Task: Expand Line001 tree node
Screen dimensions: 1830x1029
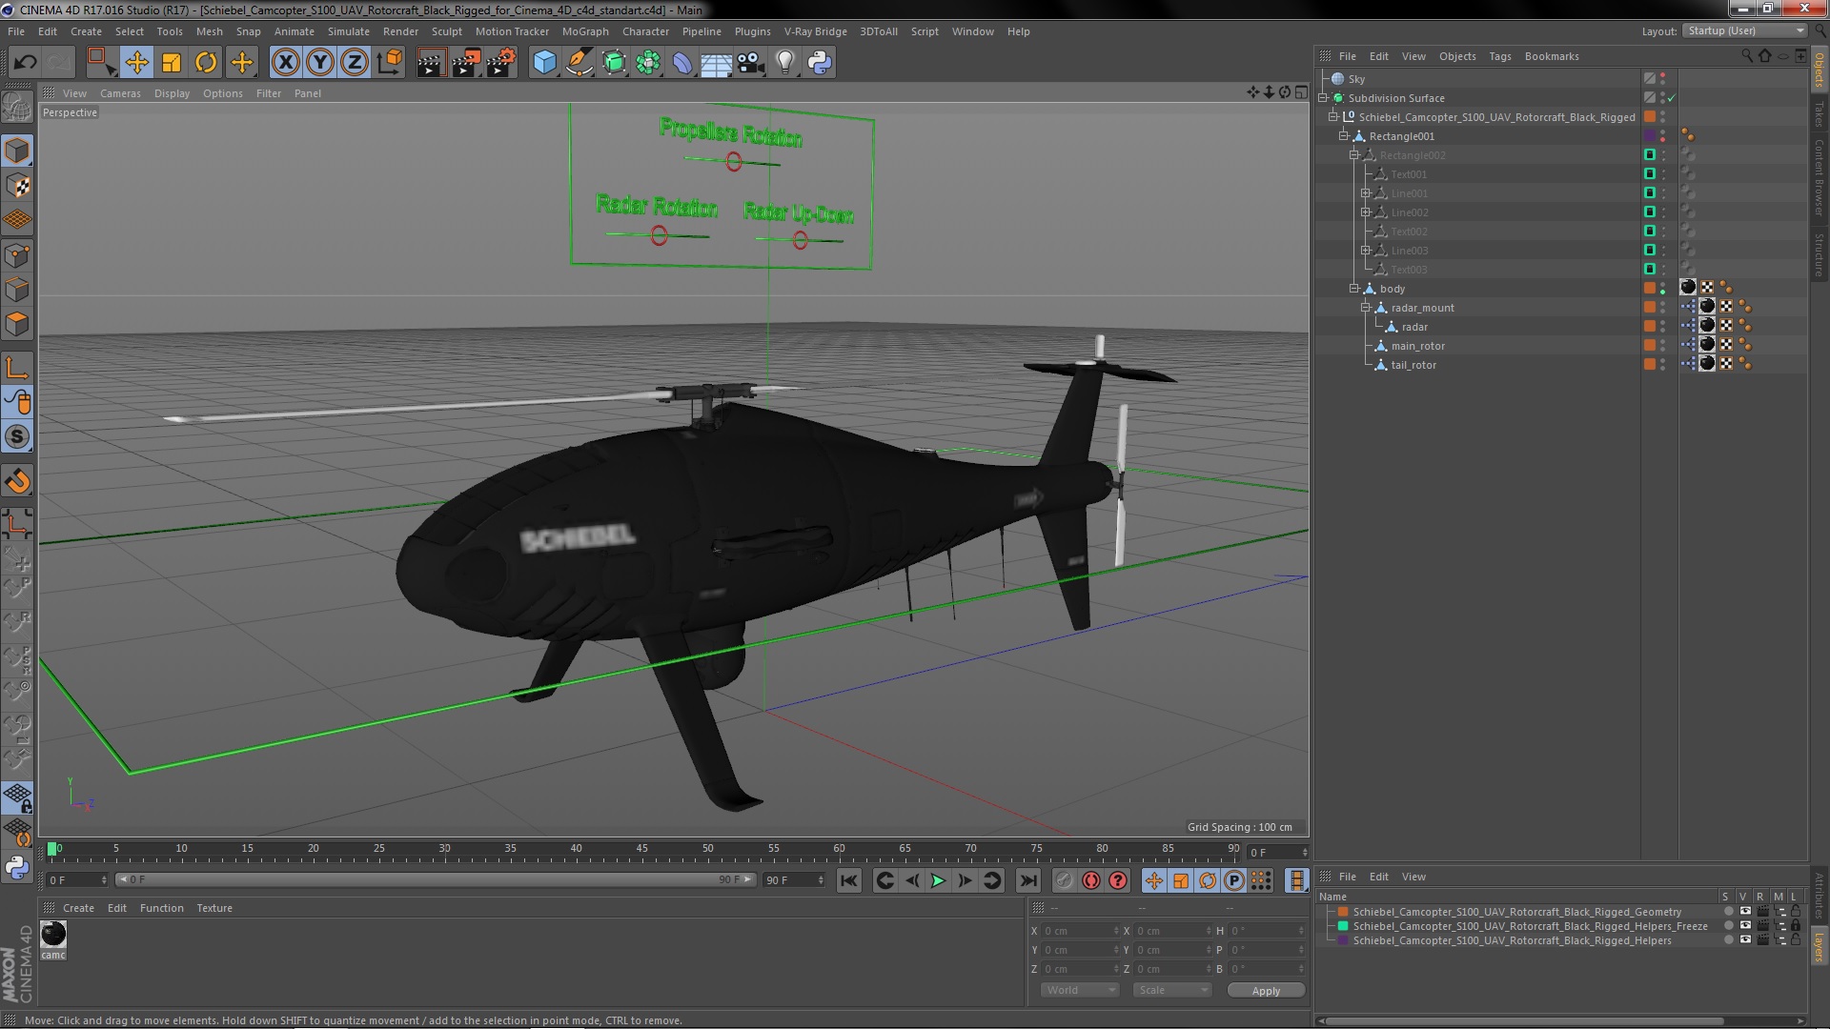Action: point(1365,193)
